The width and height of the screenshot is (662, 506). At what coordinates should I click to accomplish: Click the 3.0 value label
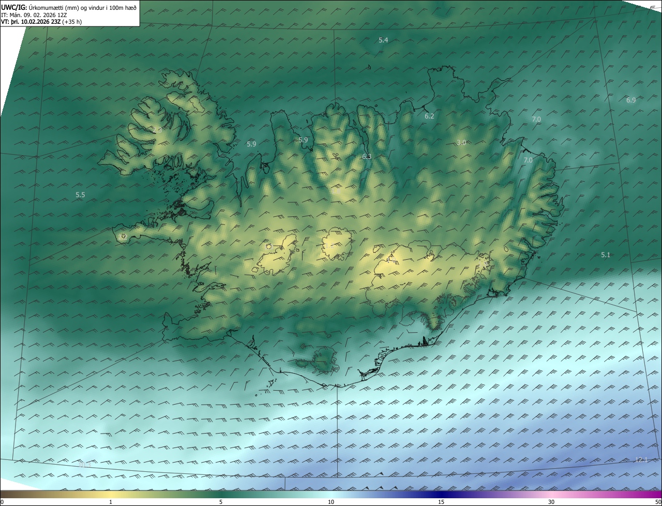(462, 142)
